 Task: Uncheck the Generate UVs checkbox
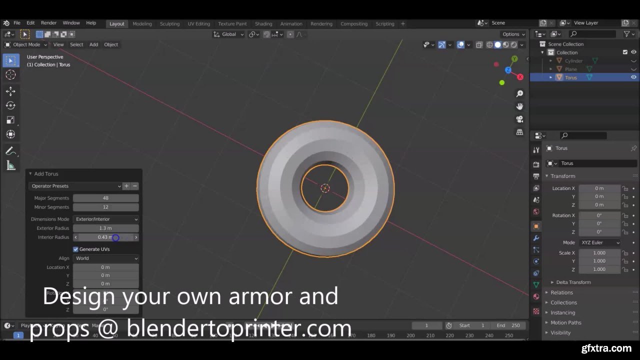tap(76, 249)
